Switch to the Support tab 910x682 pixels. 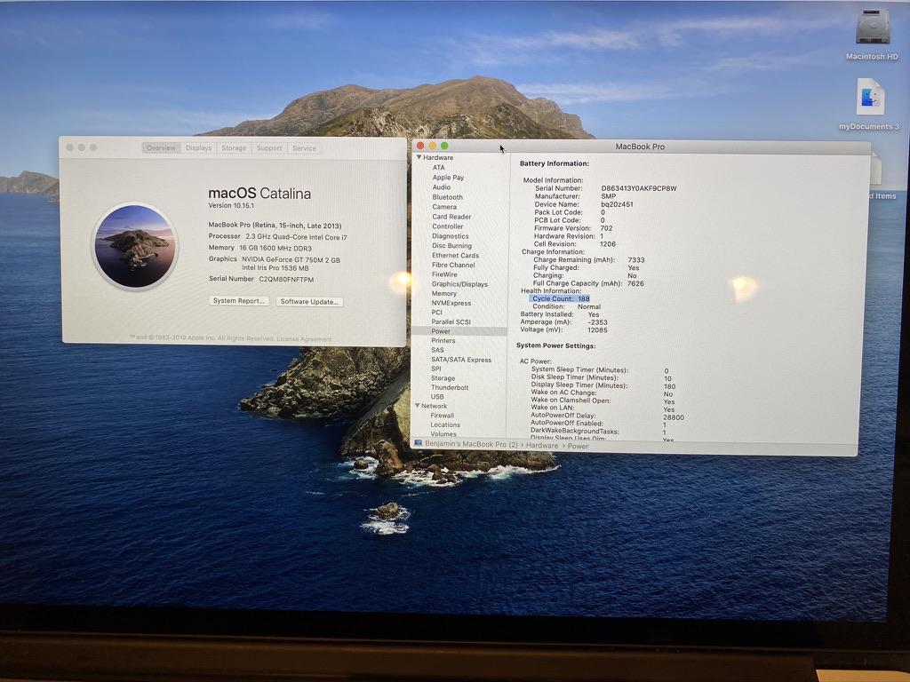tap(269, 148)
